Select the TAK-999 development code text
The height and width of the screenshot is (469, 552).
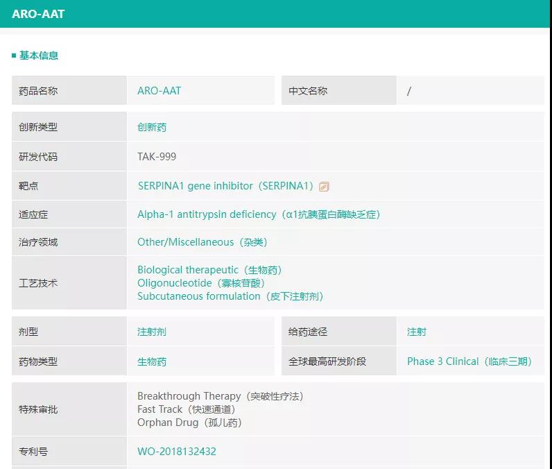click(x=157, y=157)
